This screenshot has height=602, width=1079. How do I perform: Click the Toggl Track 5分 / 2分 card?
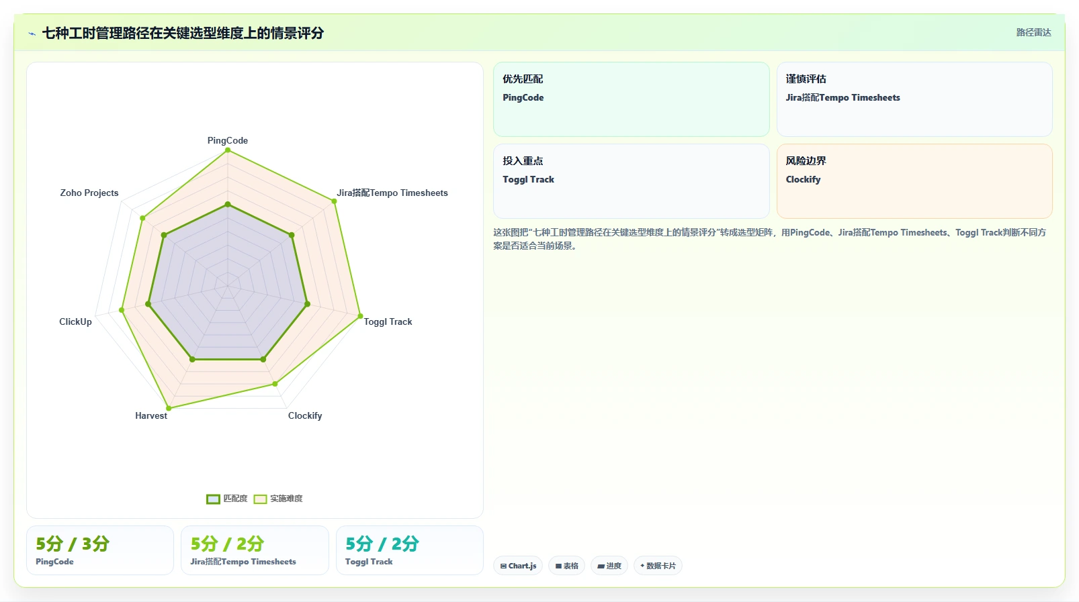pos(410,550)
